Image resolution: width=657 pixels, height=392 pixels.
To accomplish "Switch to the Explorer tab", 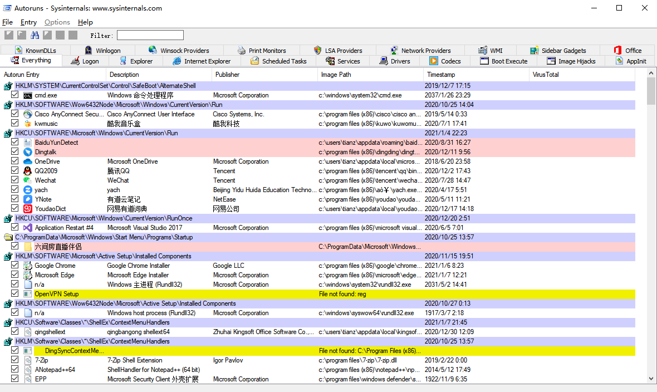I will 136,61.
